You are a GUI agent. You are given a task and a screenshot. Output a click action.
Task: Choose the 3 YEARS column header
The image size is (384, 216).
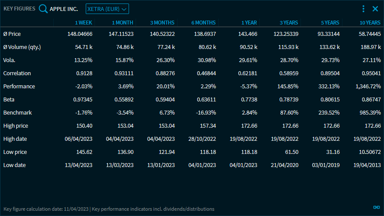point(289,22)
